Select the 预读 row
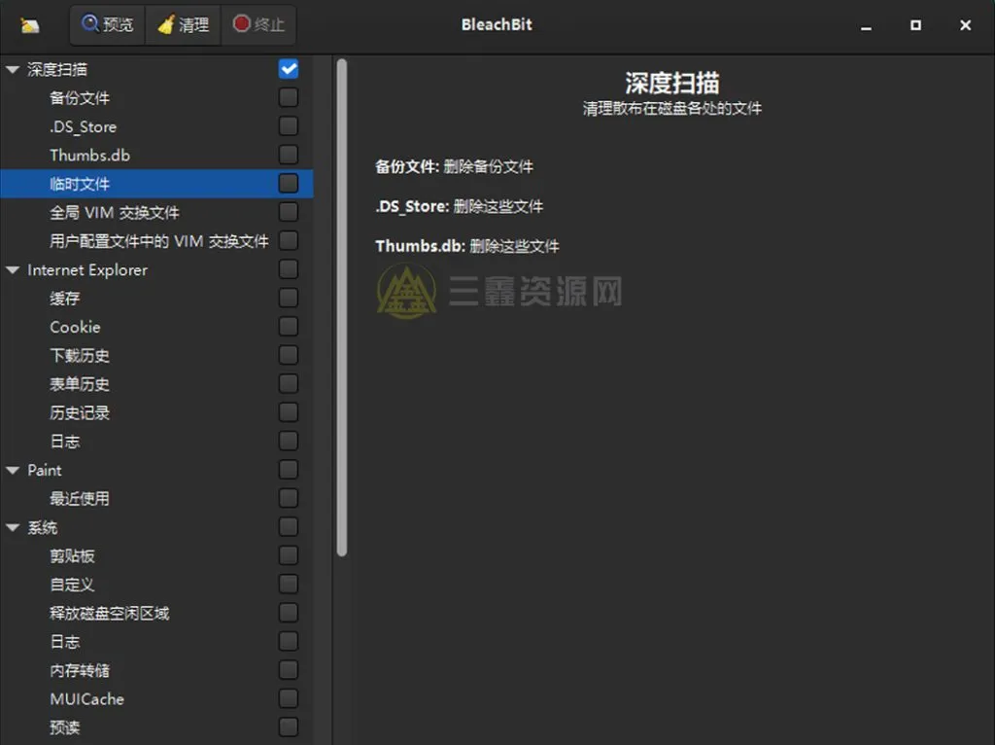 point(156,727)
